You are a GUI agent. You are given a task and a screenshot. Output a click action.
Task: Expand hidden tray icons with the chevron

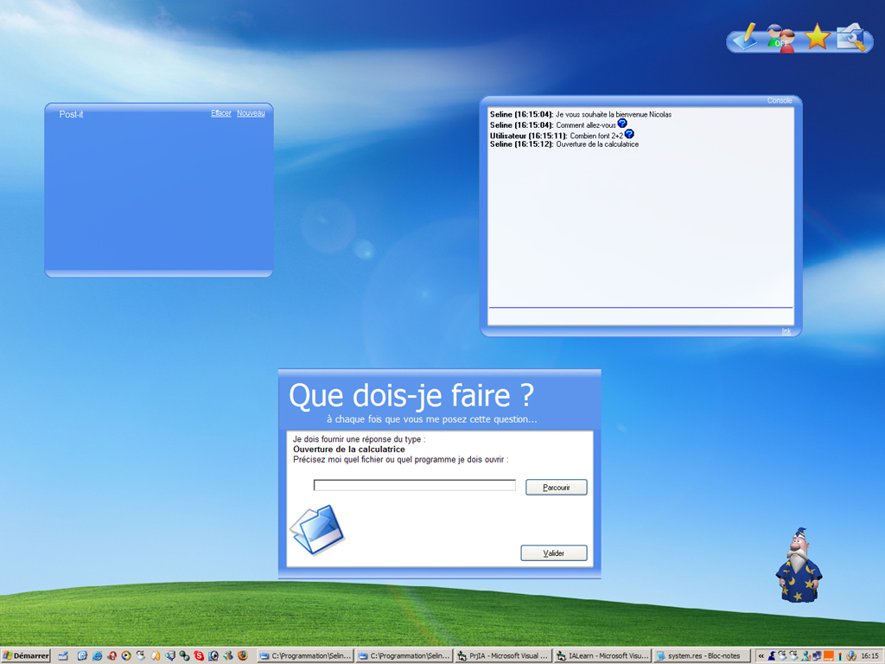(761, 655)
